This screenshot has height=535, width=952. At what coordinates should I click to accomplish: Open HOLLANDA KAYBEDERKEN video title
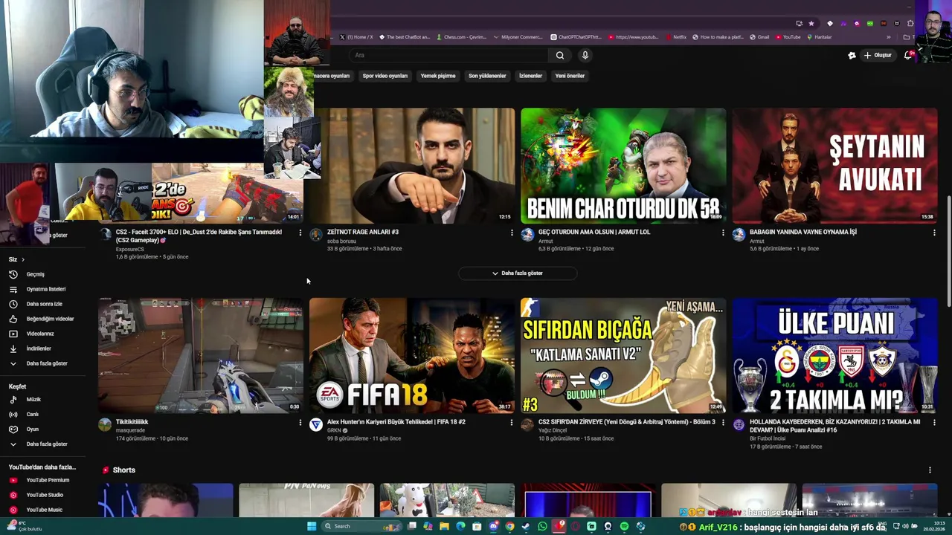pos(834,426)
